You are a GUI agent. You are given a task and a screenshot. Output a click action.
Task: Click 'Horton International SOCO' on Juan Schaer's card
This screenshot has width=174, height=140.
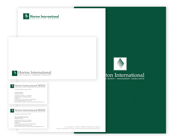[30, 86]
